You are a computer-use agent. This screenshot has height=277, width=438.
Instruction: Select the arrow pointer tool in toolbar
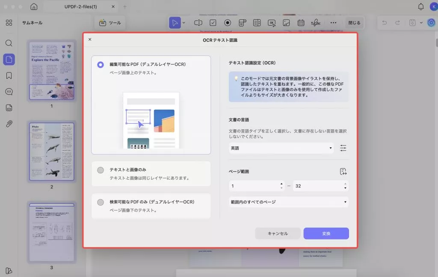(175, 23)
